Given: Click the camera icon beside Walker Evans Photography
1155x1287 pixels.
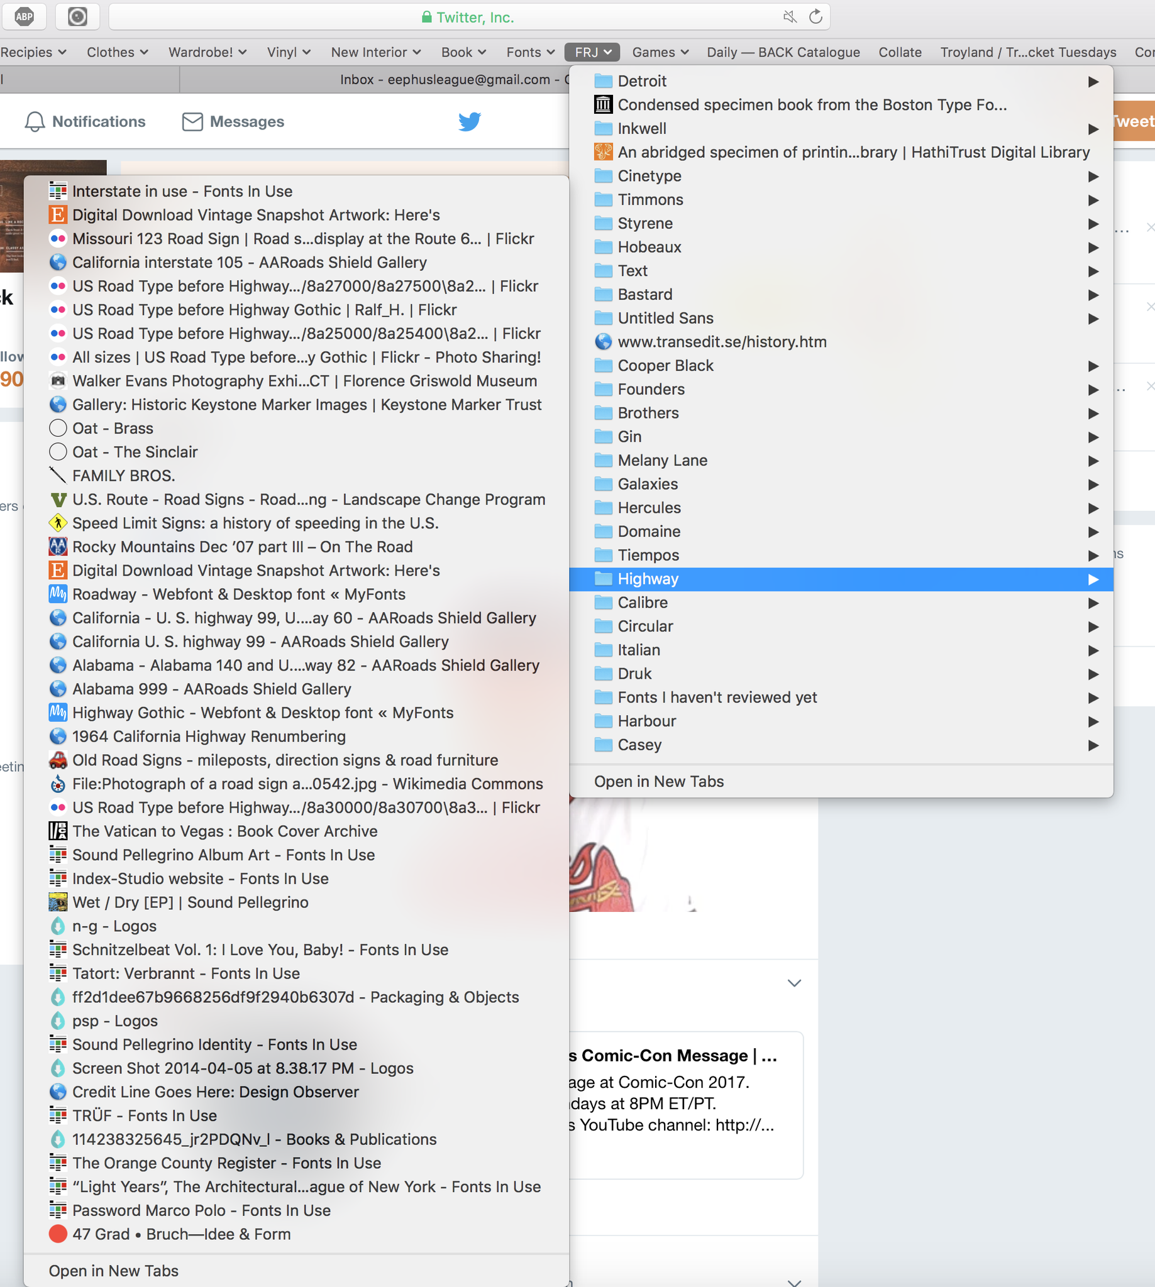Looking at the screenshot, I should pyautogui.click(x=58, y=381).
